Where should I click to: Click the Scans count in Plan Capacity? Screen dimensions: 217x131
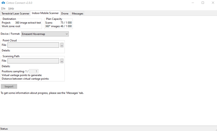point(66,23)
